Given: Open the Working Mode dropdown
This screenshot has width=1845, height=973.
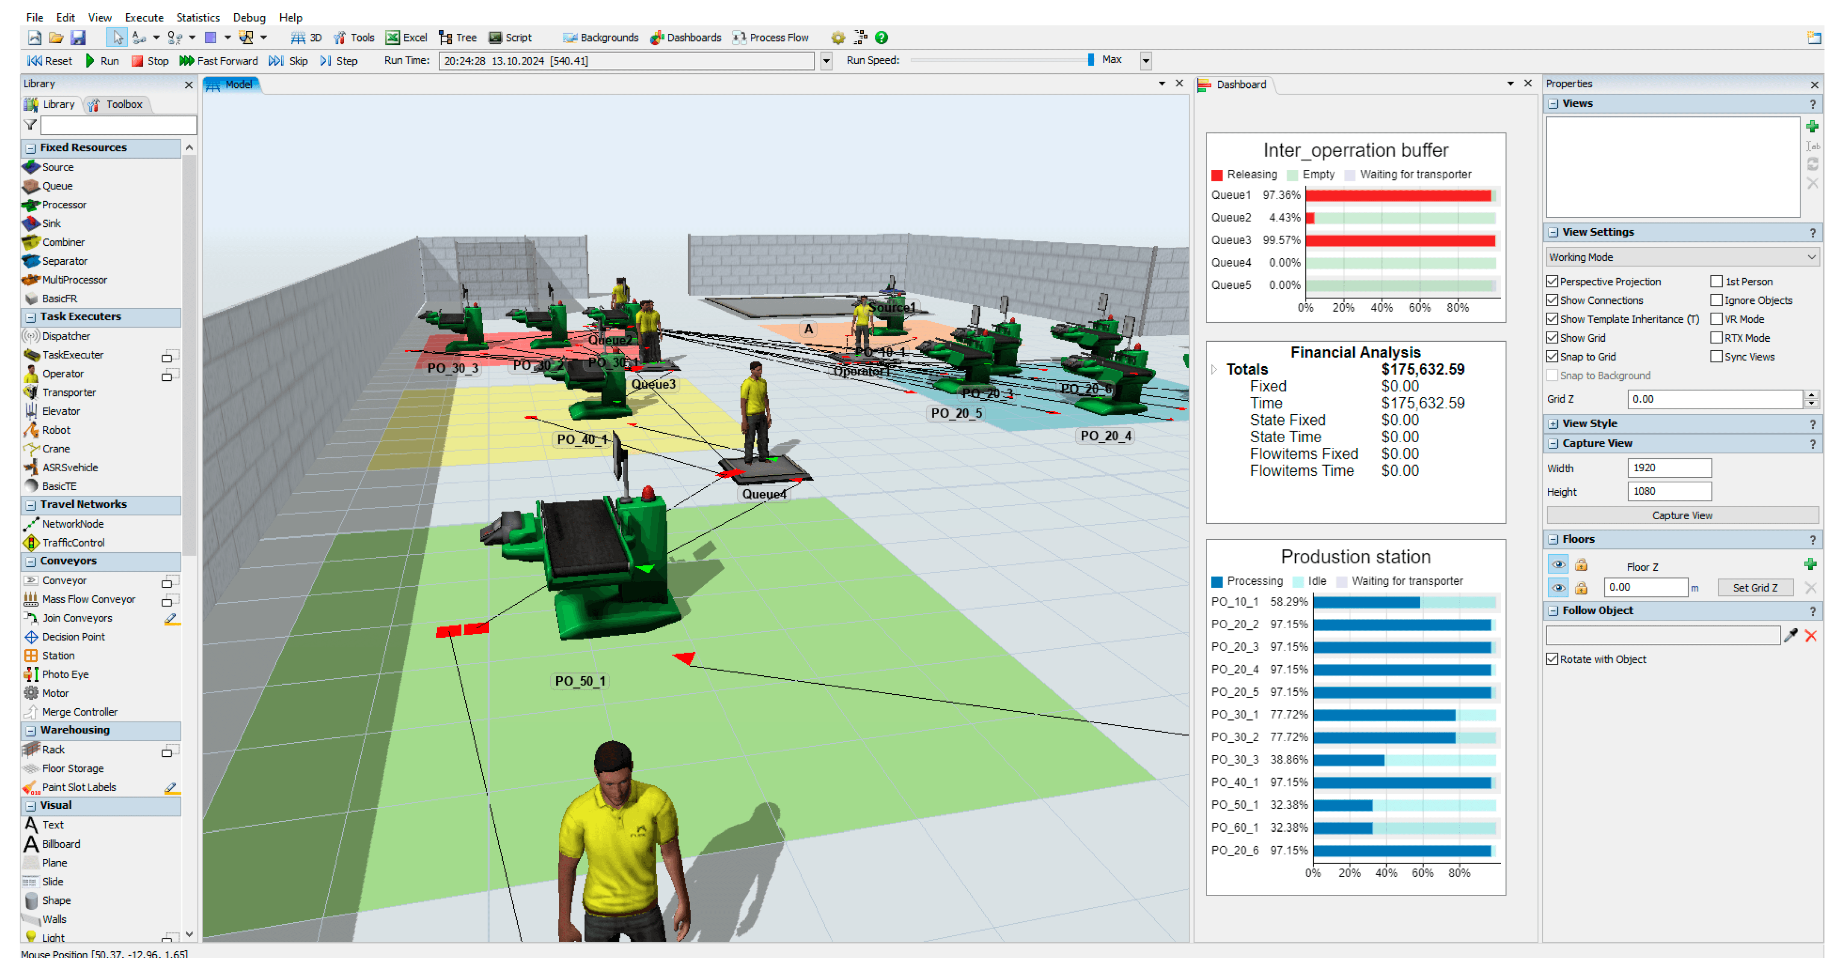Looking at the screenshot, I should 1682,257.
